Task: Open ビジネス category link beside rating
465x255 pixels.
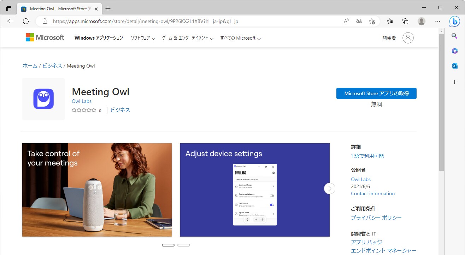Action: coord(120,110)
